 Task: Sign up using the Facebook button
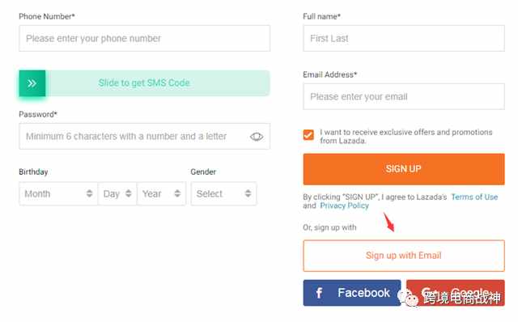coord(352,293)
